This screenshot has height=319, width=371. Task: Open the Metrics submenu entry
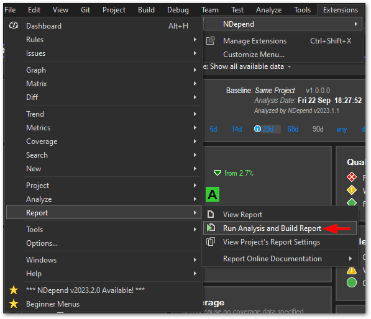104,128
